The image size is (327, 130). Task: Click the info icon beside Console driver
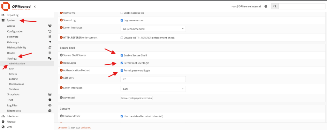point(61,116)
